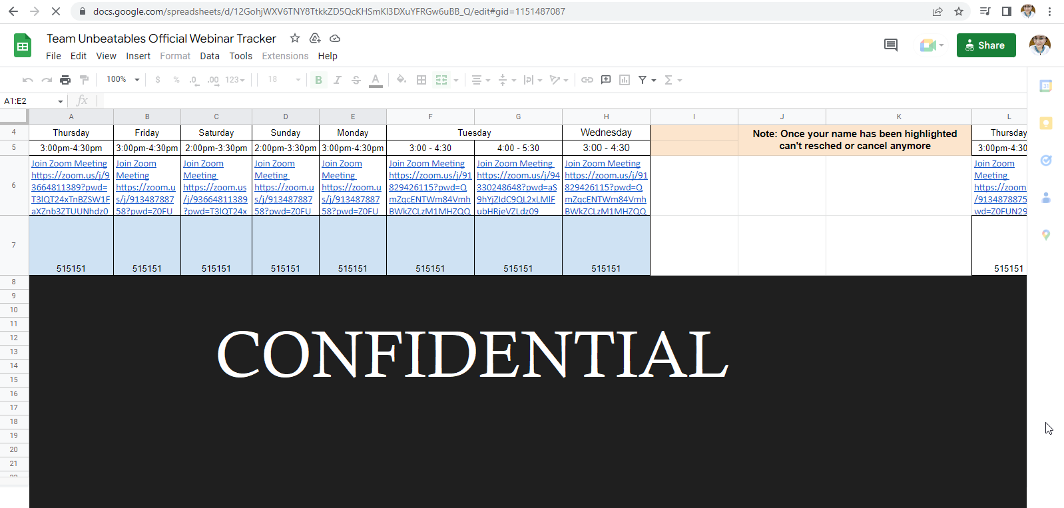The image size is (1064, 508).
Task: Open the Insert menu
Action: click(x=138, y=56)
